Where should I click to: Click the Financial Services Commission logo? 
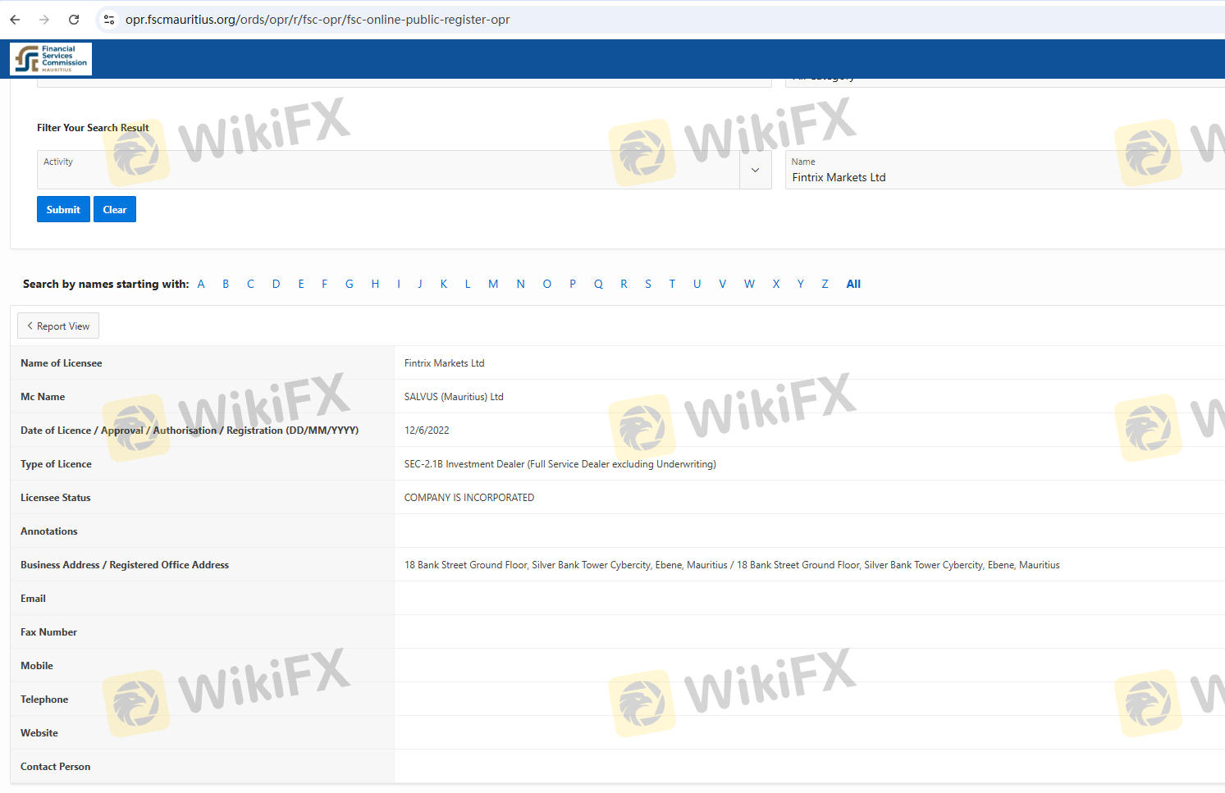pos(51,59)
